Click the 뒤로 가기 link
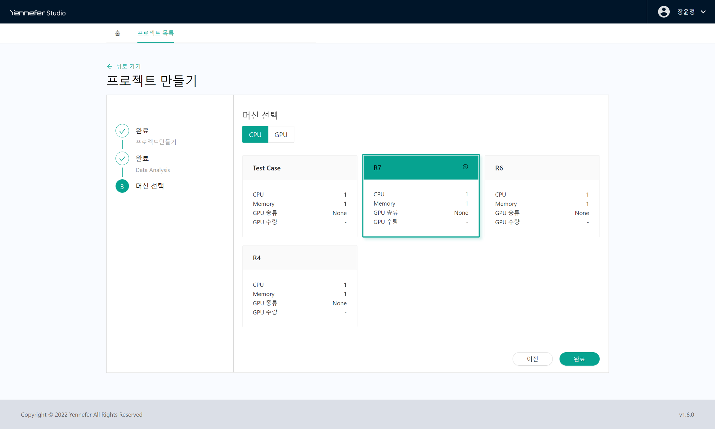Image resolution: width=715 pixels, height=429 pixels. 128,66
